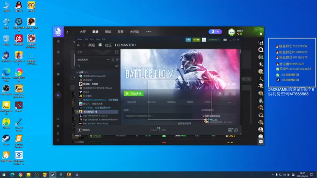
Task: Select 战地风云 5 in library list
Action: [x=97, y=112]
